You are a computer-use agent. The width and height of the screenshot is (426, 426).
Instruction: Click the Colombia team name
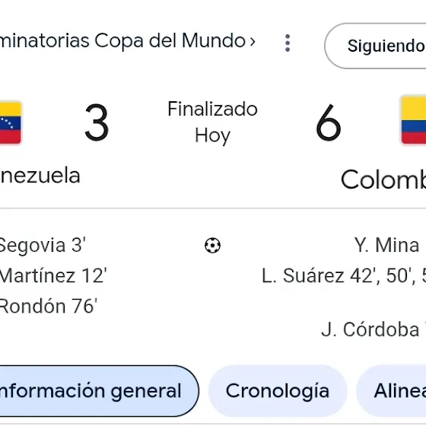click(383, 180)
